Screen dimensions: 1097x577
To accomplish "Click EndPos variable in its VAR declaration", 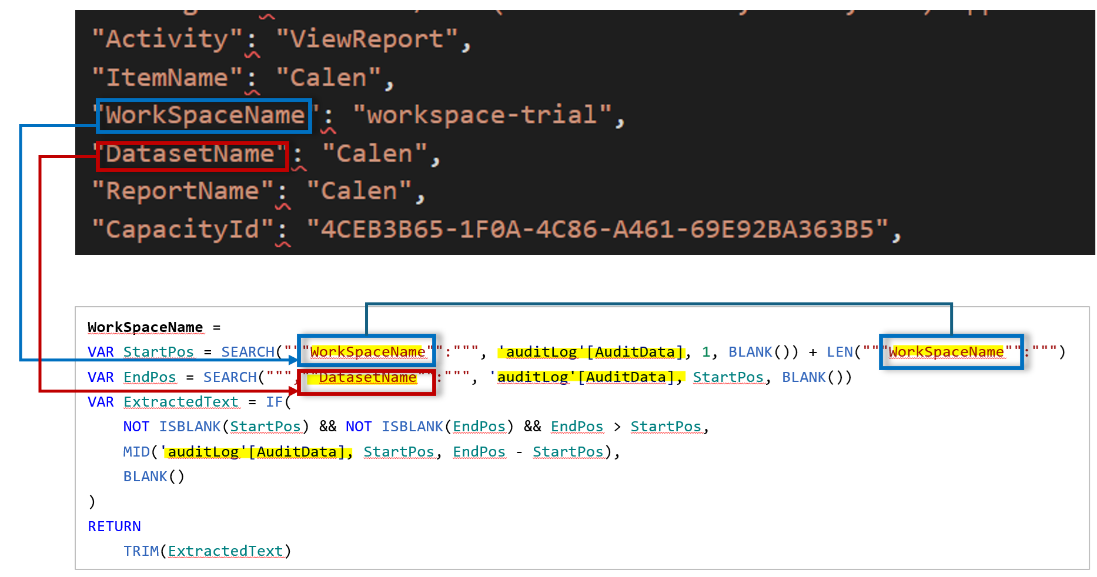I will pyautogui.click(x=150, y=377).
